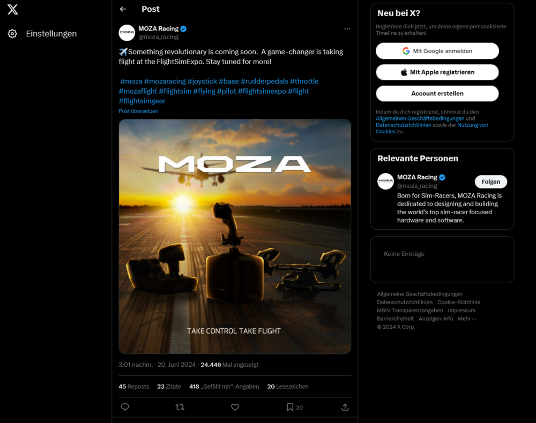The height and width of the screenshot is (423, 536).
Task: Open the Datenschutzrichtlinie footer link
Action: [x=405, y=302]
